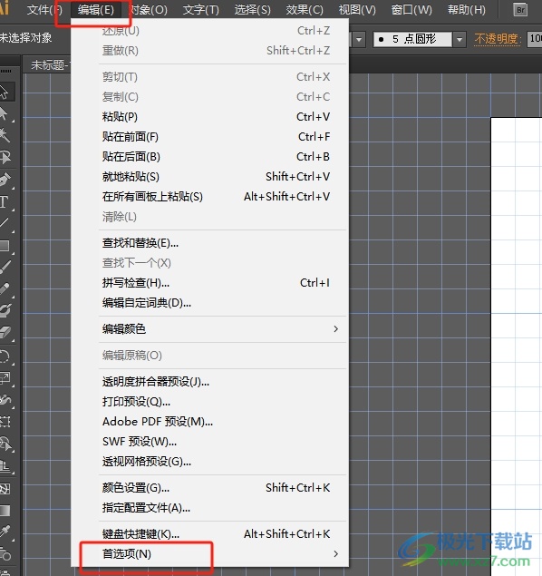
Task: Select the Type tool
Action: point(5,201)
